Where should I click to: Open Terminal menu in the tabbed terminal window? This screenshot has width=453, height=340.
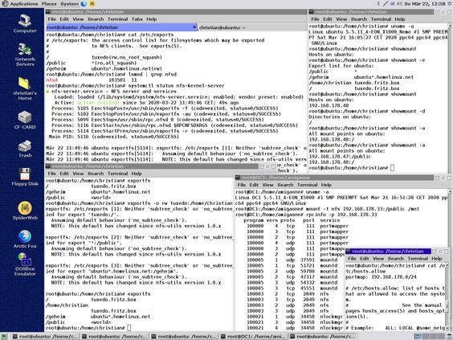[x=117, y=19]
